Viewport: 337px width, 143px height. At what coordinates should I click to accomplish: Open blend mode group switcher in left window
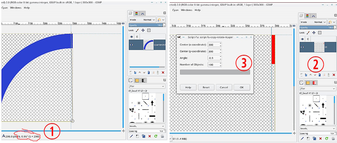click(161, 20)
